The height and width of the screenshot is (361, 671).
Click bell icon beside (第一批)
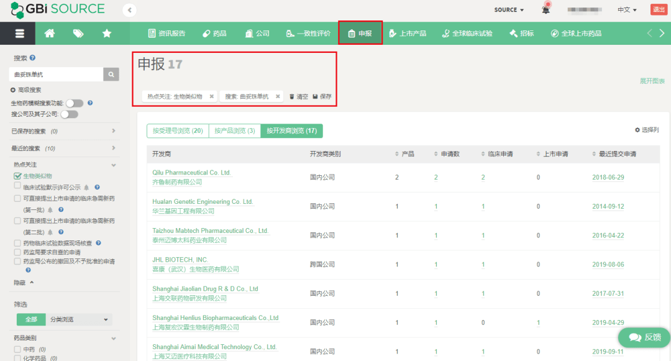50,209
